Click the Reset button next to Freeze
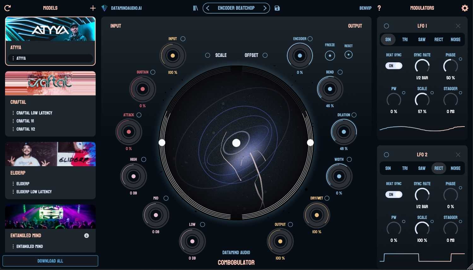Image resolution: width=473 pixels, height=270 pixels. [x=348, y=55]
